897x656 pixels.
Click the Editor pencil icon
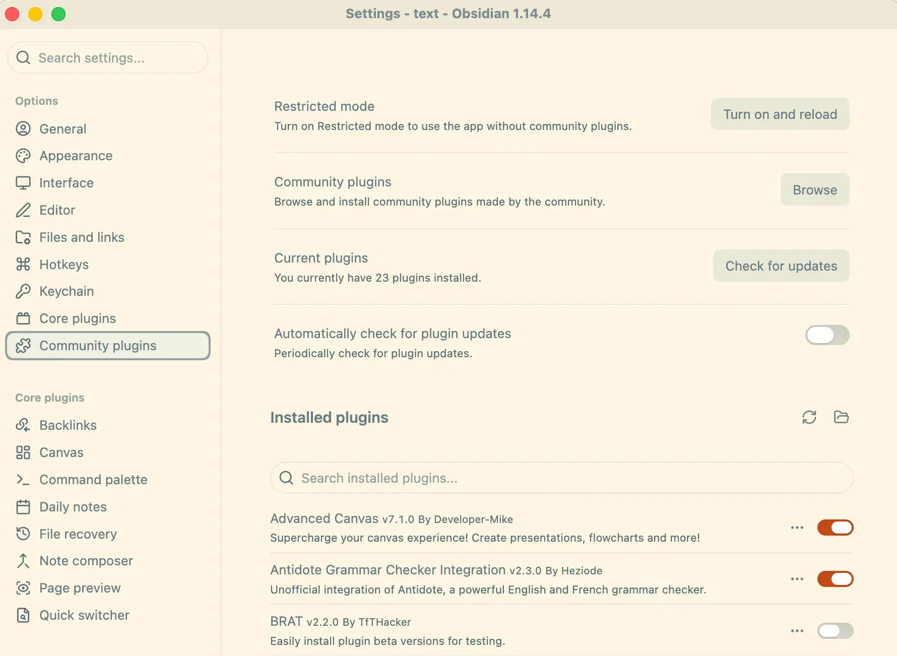coord(23,210)
